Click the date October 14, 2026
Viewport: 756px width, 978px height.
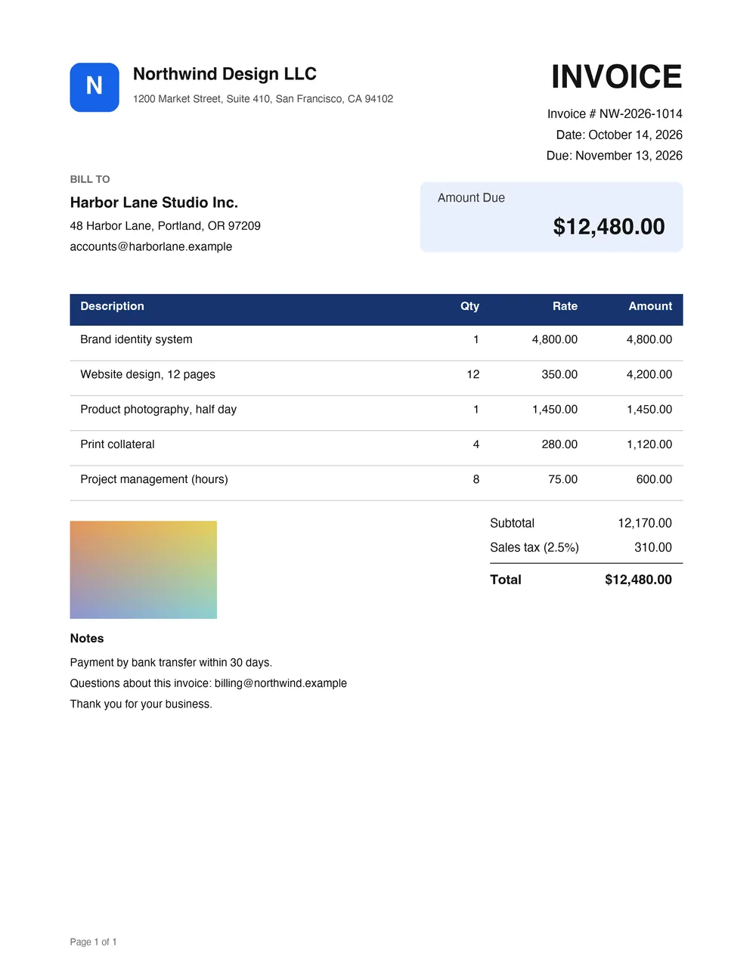click(635, 135)
